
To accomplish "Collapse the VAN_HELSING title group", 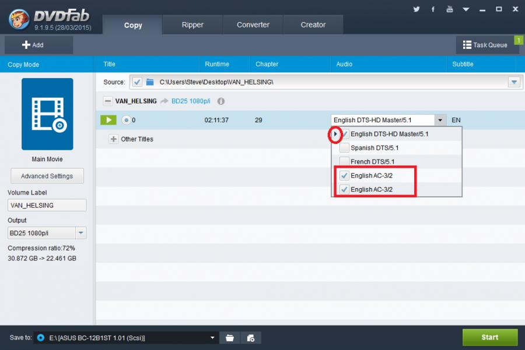I will 107,101.
